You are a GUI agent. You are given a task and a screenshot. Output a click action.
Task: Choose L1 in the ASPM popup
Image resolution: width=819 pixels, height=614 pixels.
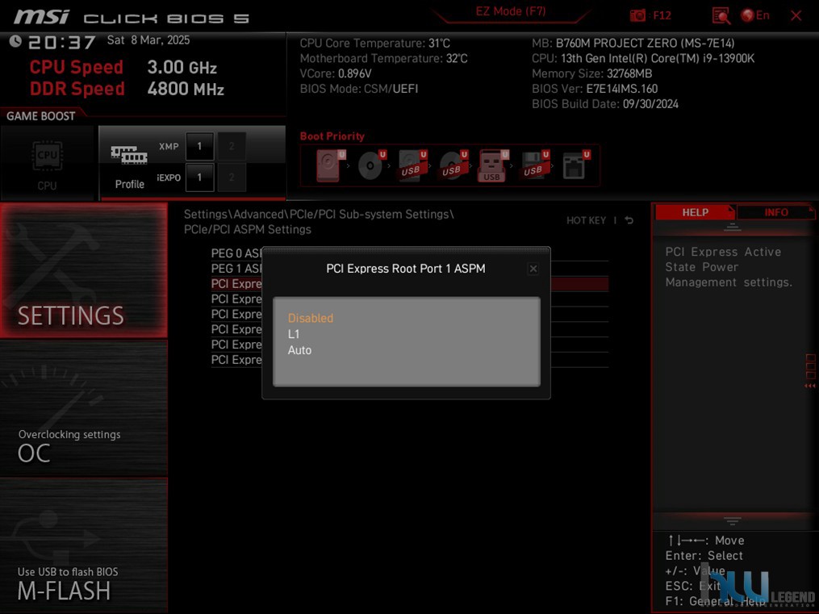(x=294, y=334)
